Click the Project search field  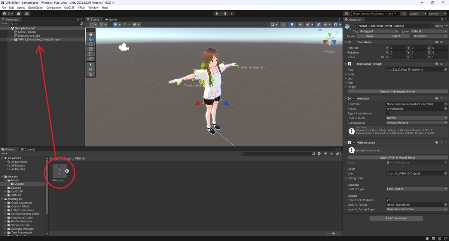(276, 154)
